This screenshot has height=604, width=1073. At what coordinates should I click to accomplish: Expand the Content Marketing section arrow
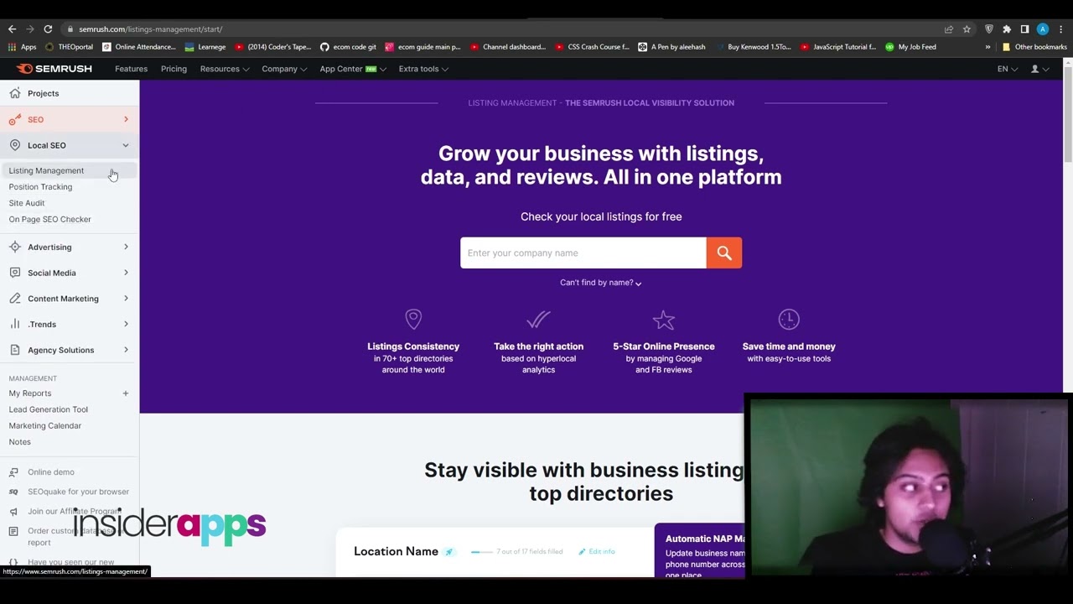tap(126, 299)
